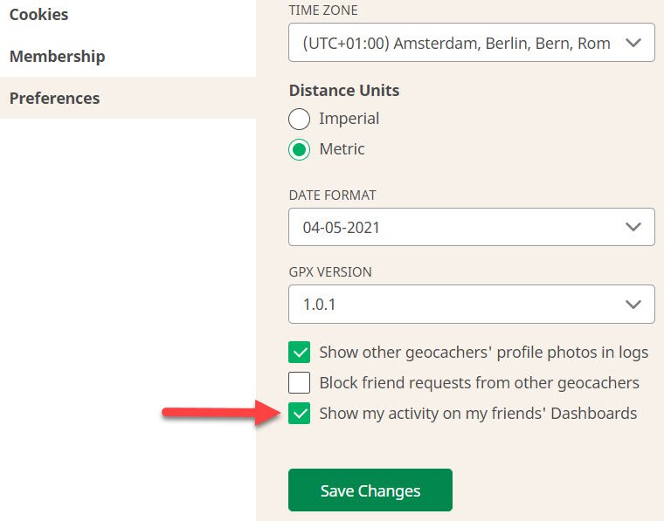The width and height of the screenshot is (664, 521).
Task: Open the Membership settings section
Action: [57, 56]
